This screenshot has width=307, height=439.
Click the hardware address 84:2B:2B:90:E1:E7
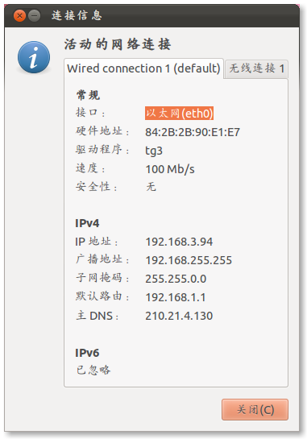[193, 132]
